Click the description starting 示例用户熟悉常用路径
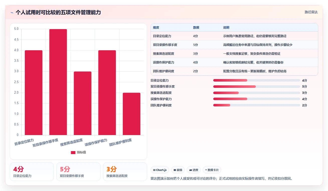Viewport: 328px width, 191px height. tap(255, 36)
